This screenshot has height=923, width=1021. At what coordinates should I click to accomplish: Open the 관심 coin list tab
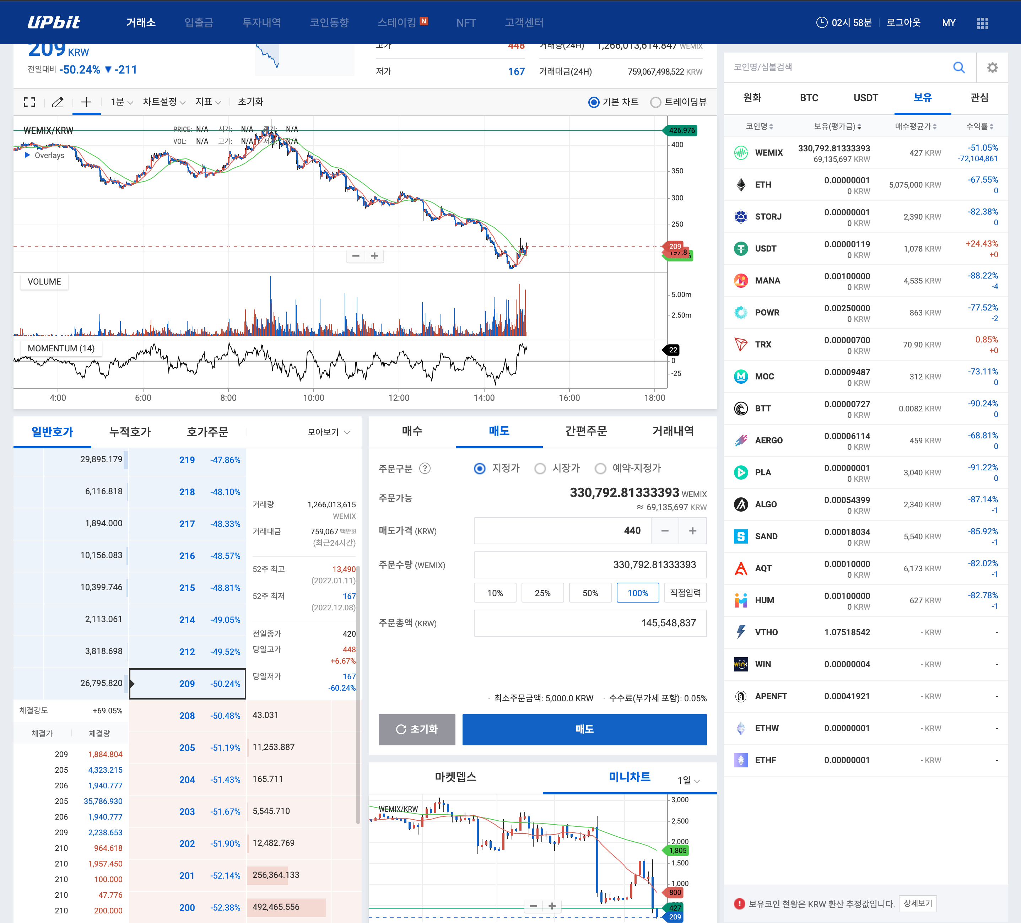click(979, 98)
